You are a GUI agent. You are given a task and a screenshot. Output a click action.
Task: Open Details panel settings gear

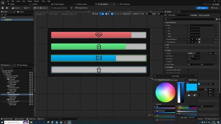click(219, 19)
